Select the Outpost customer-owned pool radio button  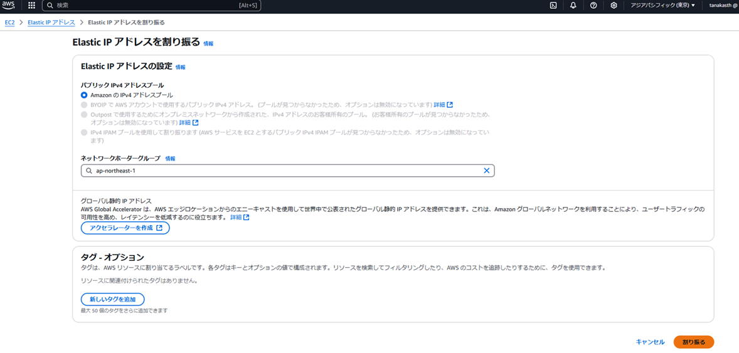(x=84, y=115)
